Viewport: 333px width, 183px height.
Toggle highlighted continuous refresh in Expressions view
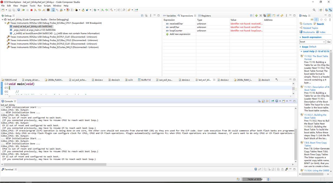coord(269,16)
